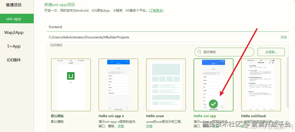Open the 了解更多 link
295x132 pixels.
(156, 11)
